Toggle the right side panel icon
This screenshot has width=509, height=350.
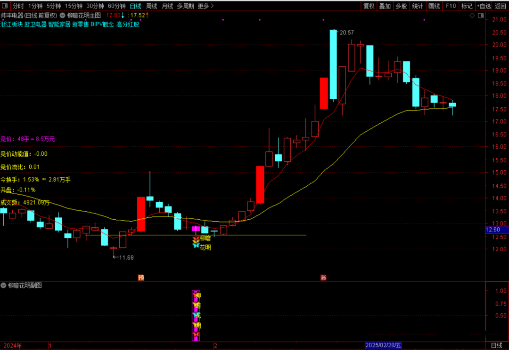481,16
